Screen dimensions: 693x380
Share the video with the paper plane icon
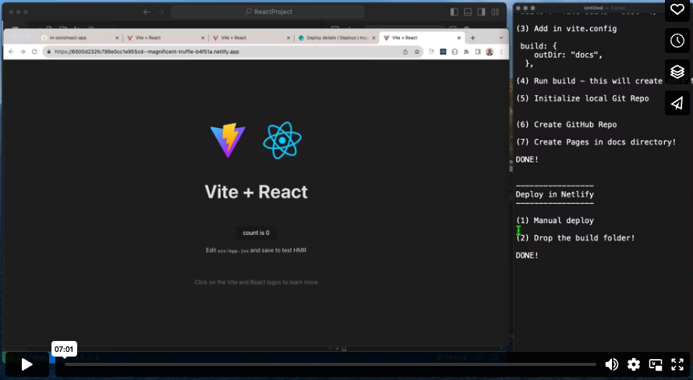677,103
